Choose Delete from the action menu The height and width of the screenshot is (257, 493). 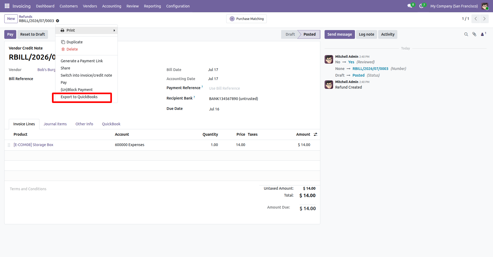point(86,49)
